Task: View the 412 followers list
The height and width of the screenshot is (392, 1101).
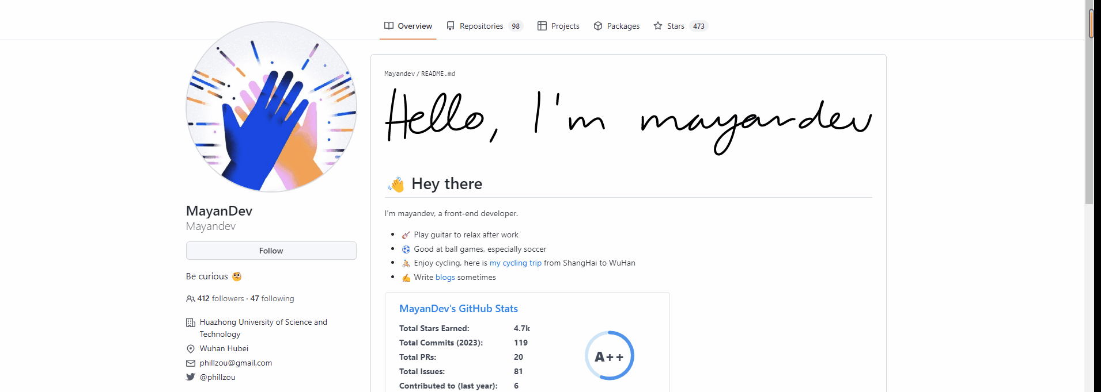Action: coord(221,298)
